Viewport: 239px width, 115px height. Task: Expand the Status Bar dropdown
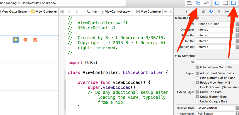[217, 35]
